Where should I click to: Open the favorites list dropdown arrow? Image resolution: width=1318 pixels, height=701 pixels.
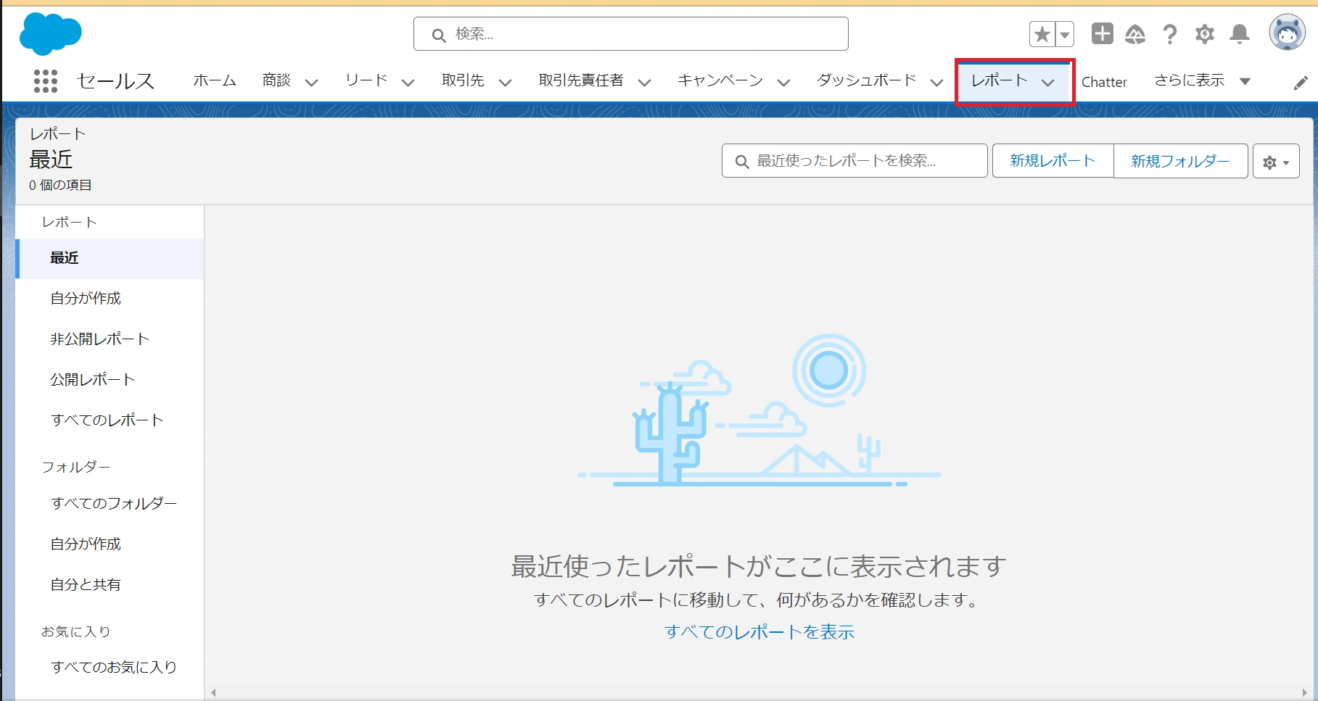pos(1065,34)
